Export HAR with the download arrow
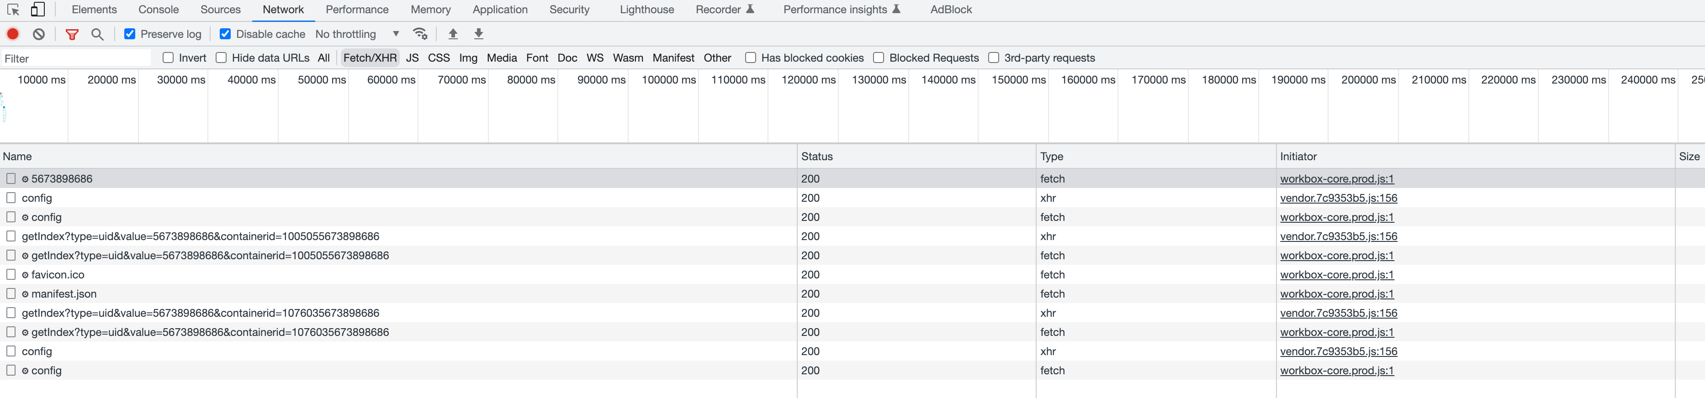Screen dimensions: 1705x398 [x=478, y=34]
